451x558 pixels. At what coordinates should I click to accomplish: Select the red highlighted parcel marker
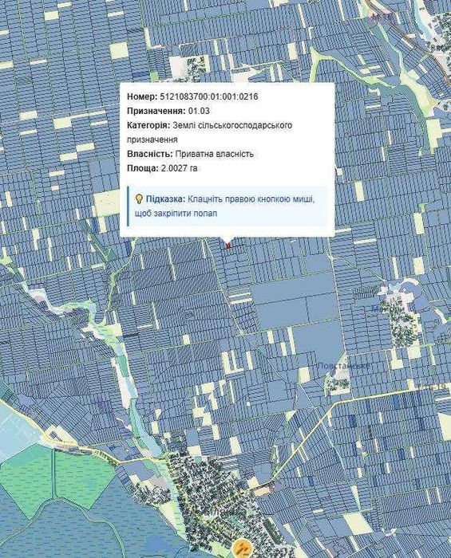pyautogui.click(x=228, y=246)
